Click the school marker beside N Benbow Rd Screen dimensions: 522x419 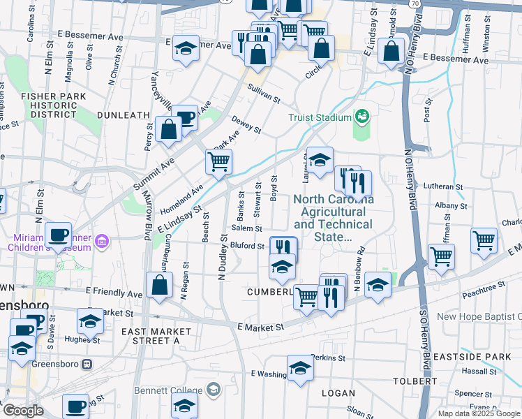tap(378, 286)
